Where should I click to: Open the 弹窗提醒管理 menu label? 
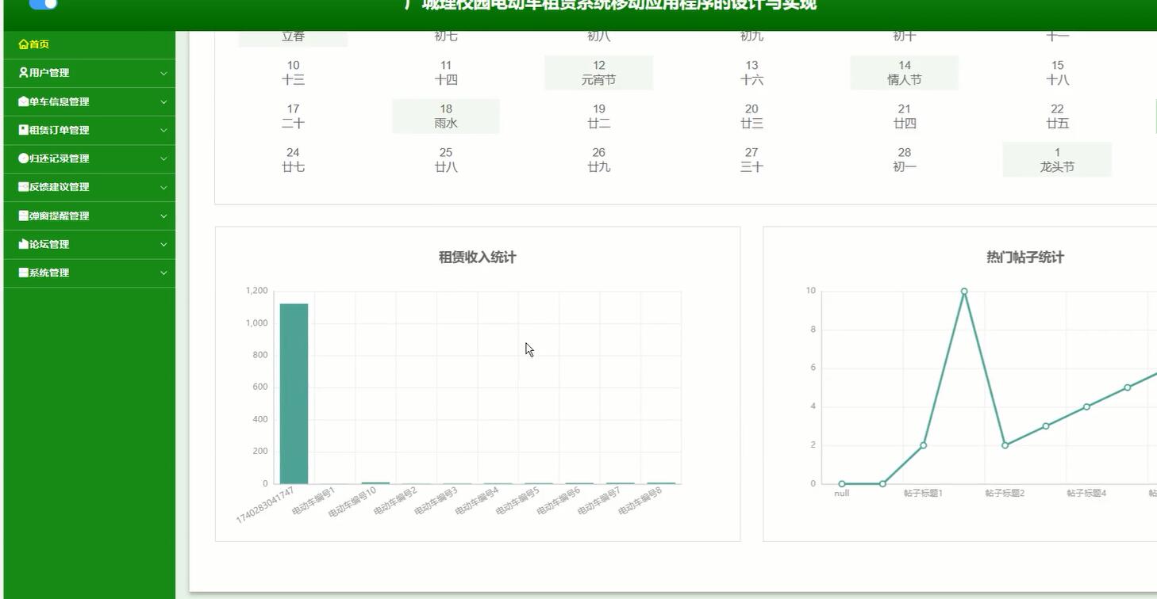[x=59, y=216]
